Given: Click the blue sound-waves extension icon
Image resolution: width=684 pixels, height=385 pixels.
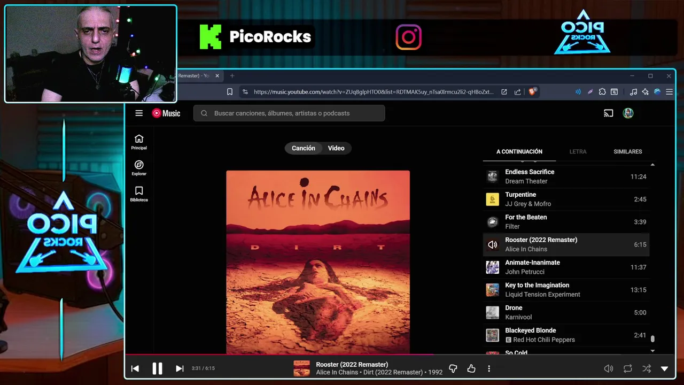Looking at the screenshot, I should coord(578,92).
